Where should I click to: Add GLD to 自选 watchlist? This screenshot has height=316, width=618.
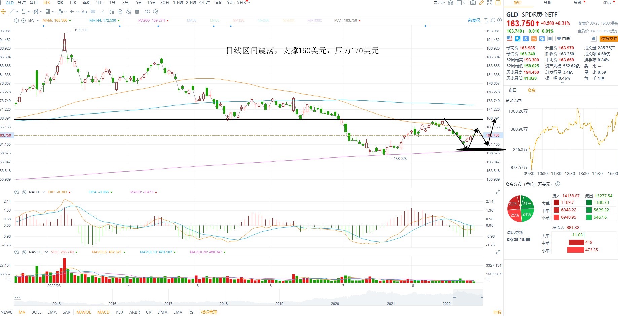click(563, 39)
